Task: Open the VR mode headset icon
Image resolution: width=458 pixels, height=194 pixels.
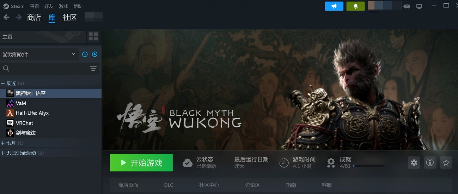Action: [407, 6]
